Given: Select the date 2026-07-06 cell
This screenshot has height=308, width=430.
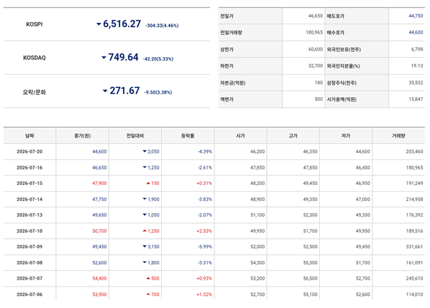Looking at the screenshot, I should click(x=30, y=295).
